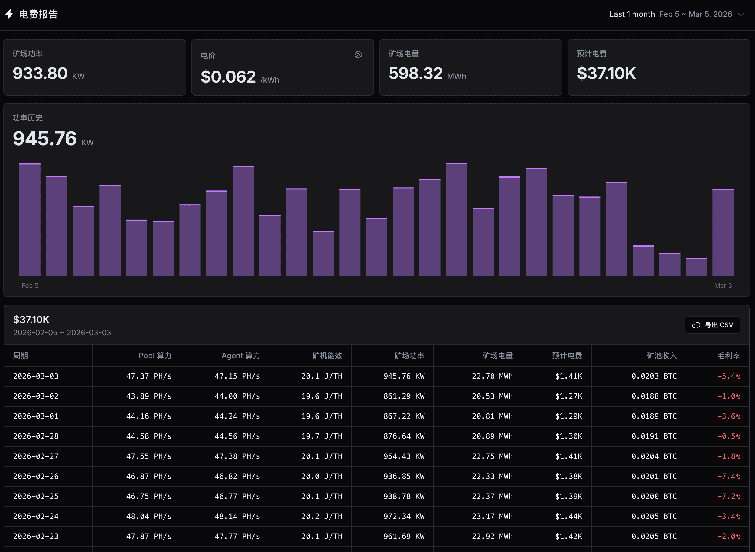Click the lightning bolt icon beside 电费报告
The height and width of the screenshot is (552, 755).
(9, 14)
